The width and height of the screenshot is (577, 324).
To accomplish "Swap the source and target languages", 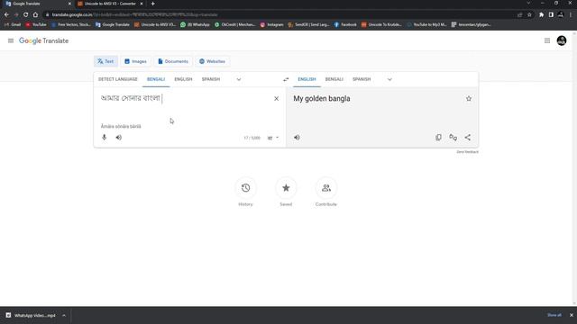I will click(x=286, y=79).
